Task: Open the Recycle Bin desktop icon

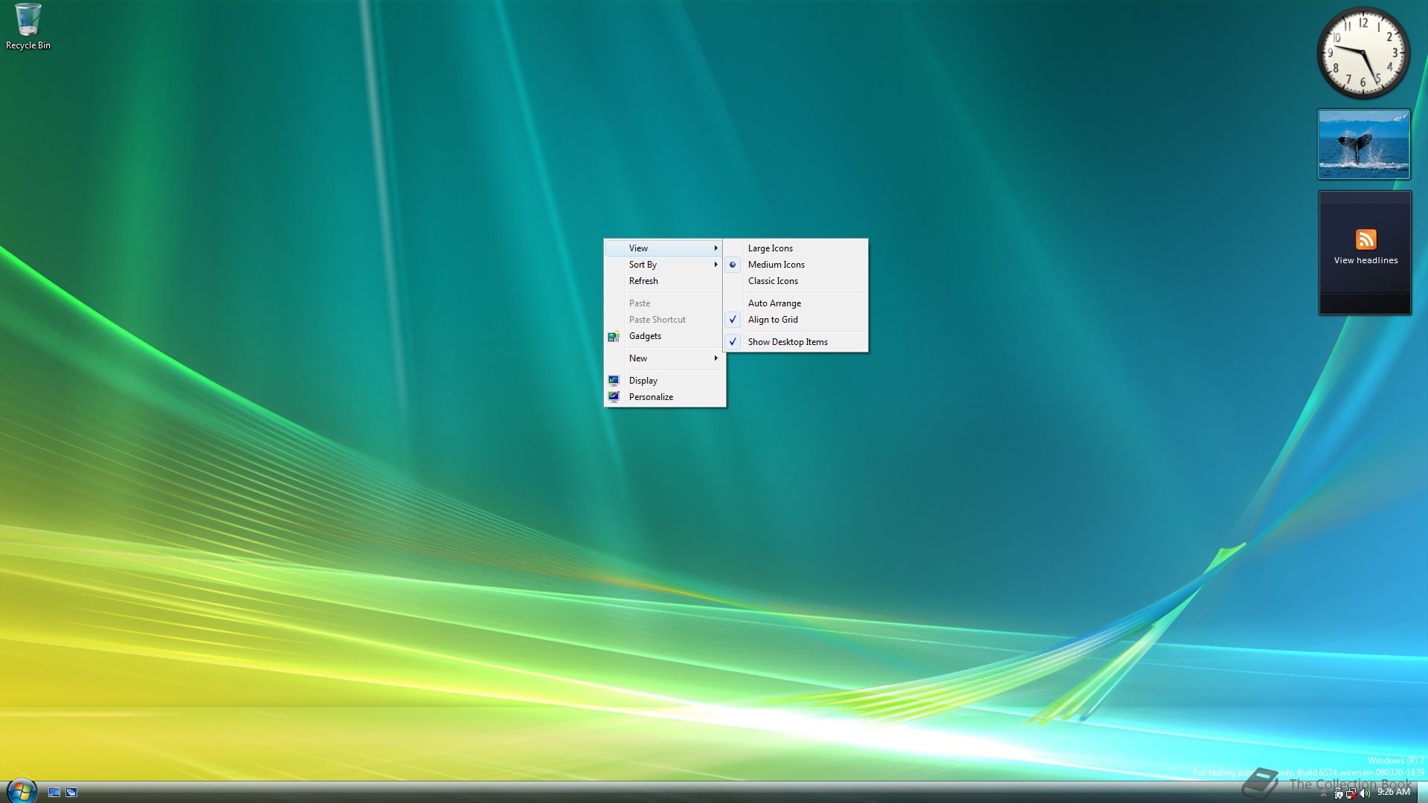Action: [x=28, y=27]
